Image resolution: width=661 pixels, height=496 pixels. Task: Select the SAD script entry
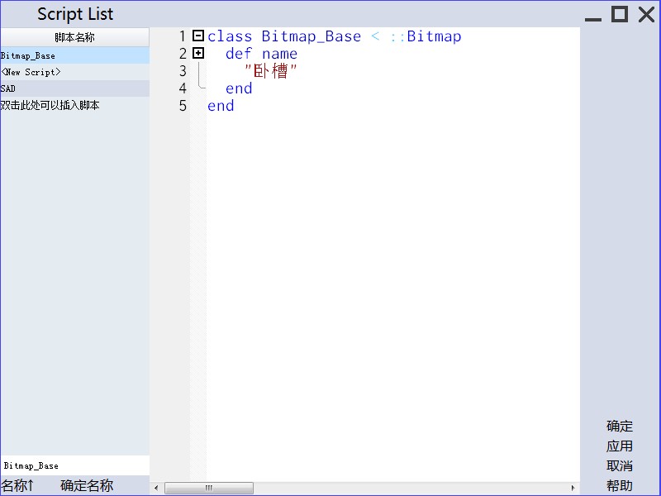click(74, 88)
